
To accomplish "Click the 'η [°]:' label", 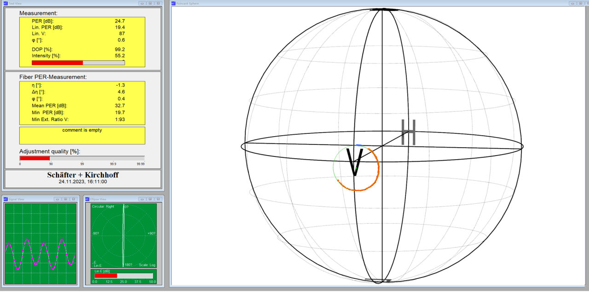I will [x=37, y=85].
